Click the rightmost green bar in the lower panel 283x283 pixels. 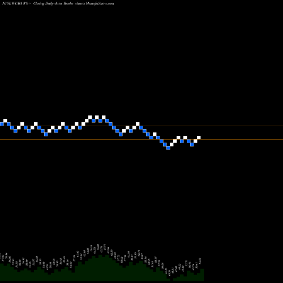click(x=202, y=275)
